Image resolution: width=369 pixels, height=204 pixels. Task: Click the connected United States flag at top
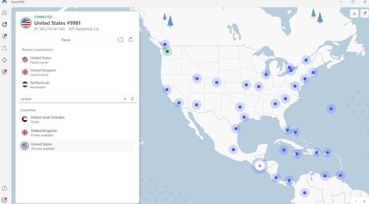(x=26, y=23)
